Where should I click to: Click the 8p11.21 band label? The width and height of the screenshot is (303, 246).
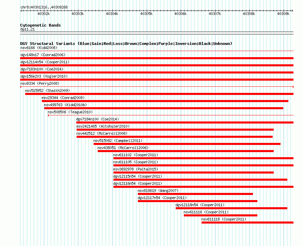pyautogui.click(x=28, y=29)
